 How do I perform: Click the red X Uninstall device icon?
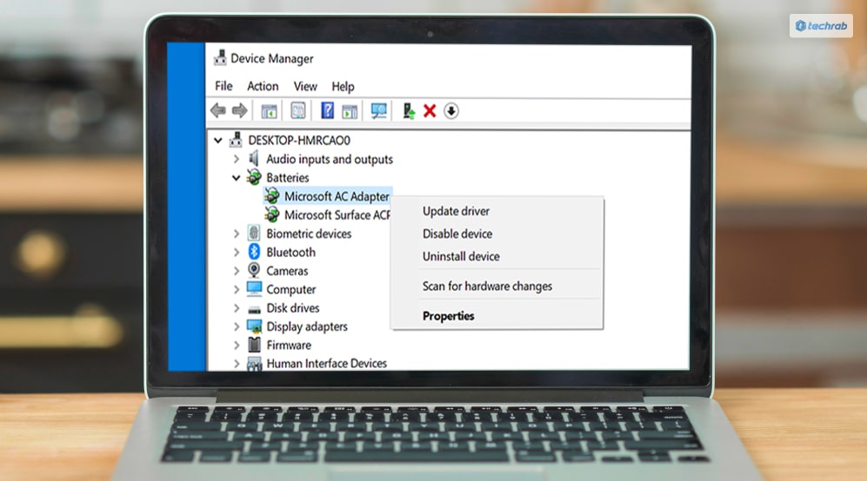[x=430, y=111]
